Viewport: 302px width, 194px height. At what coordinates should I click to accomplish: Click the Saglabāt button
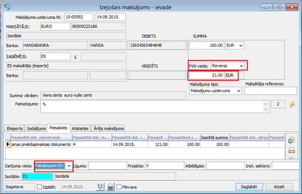pyautogui.click(x=249, y=187)
